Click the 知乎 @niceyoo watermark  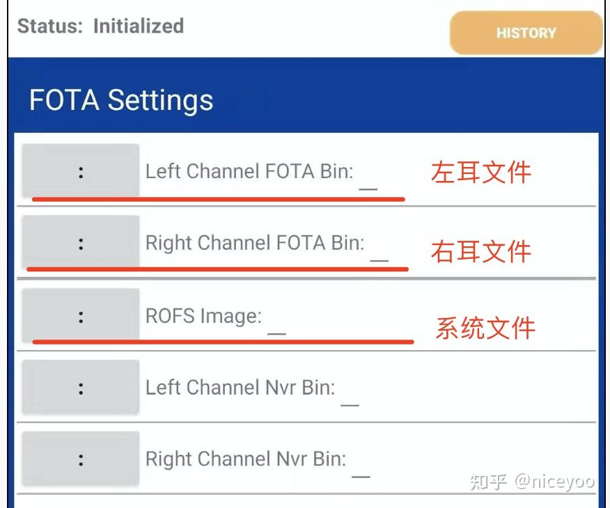click(x=532, y=481)
